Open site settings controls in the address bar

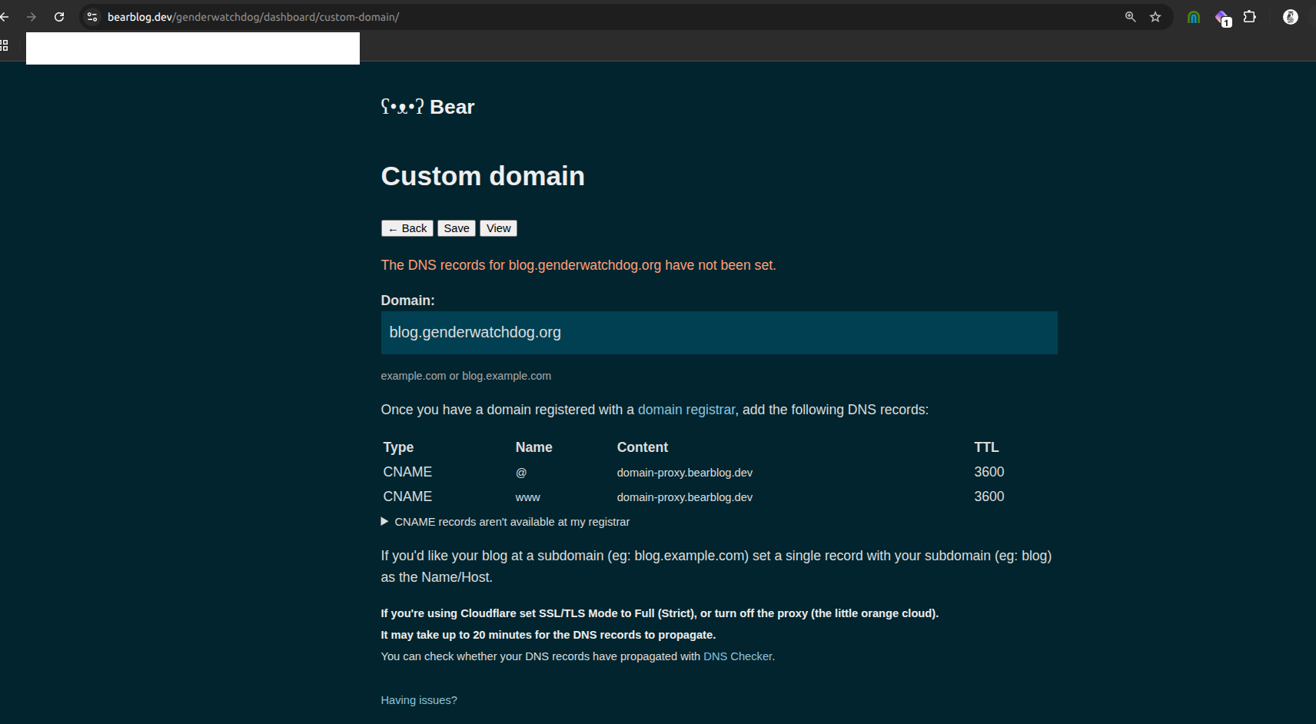click(x=91, y=16)
